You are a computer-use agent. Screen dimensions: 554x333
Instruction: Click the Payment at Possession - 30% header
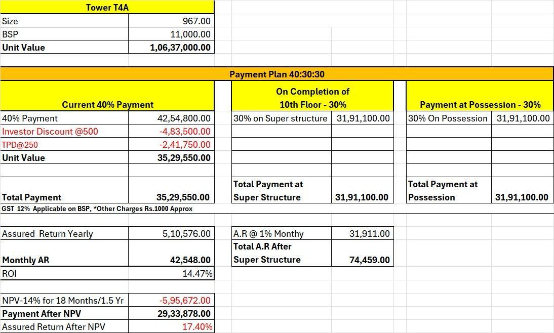click(x=480, y=105)
